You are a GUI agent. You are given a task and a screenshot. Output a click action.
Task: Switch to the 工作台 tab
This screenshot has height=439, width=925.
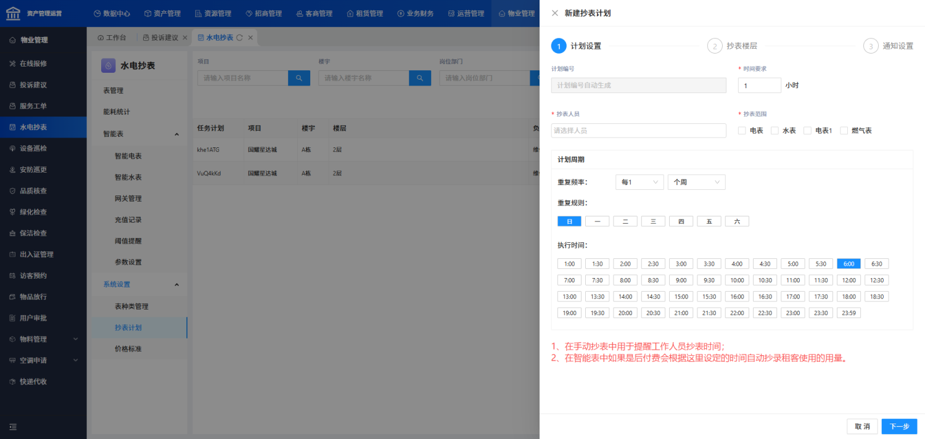tap(112, 38)
